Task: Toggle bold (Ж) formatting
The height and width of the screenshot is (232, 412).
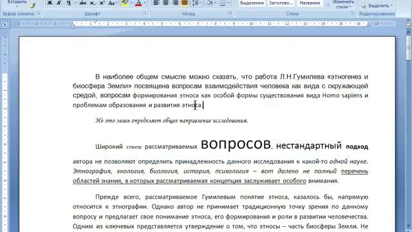Action: [50, 3]
